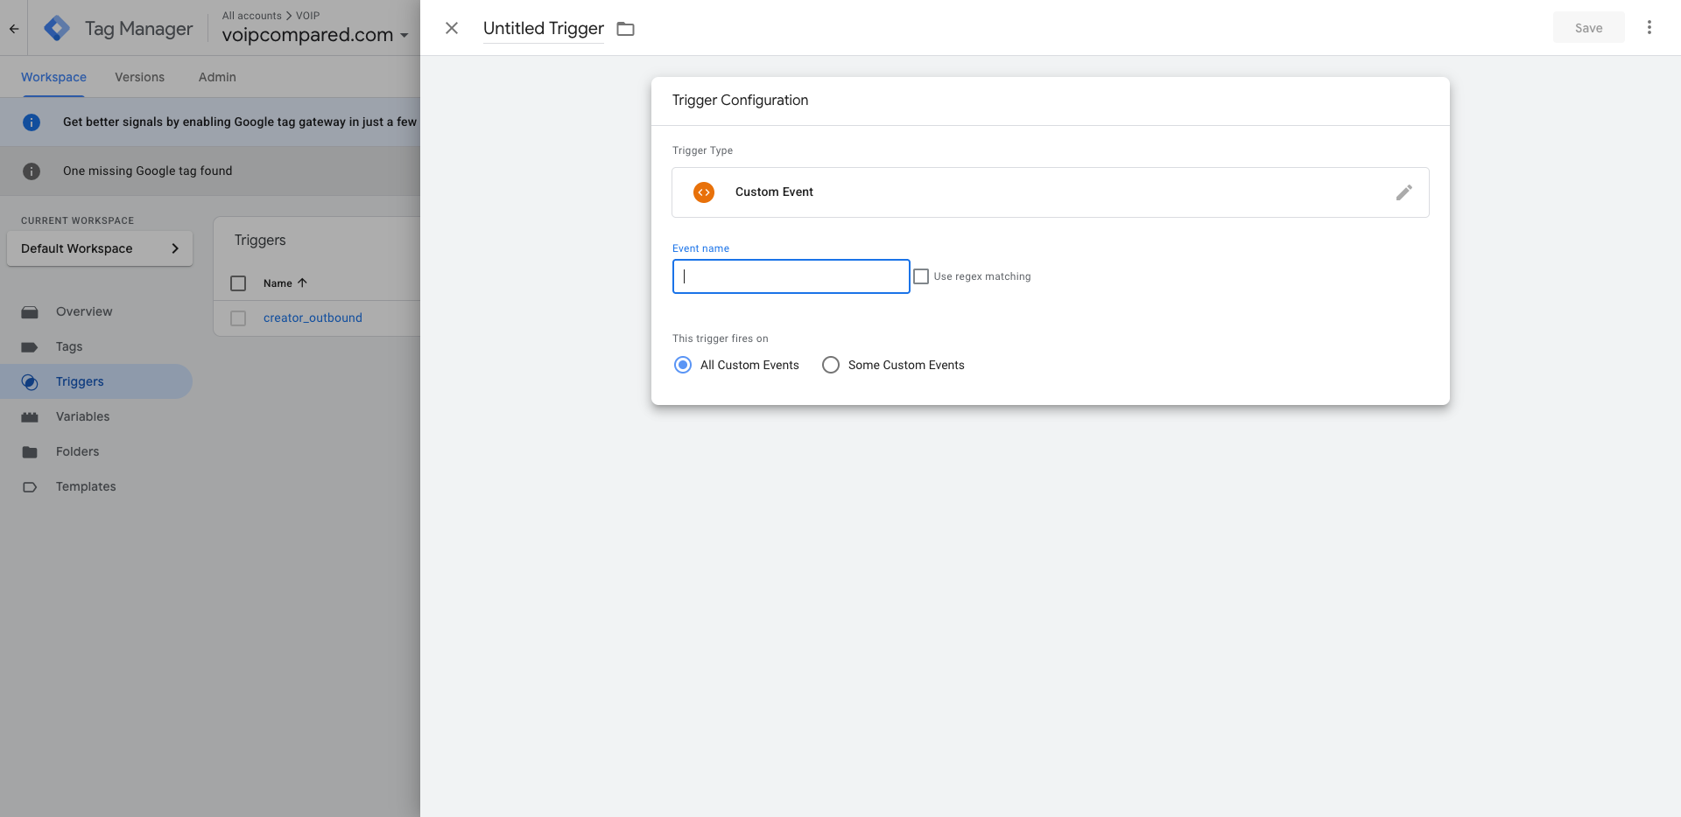Switch to the Versions tab
1681x817 pixels.
(x=139, y=77)
